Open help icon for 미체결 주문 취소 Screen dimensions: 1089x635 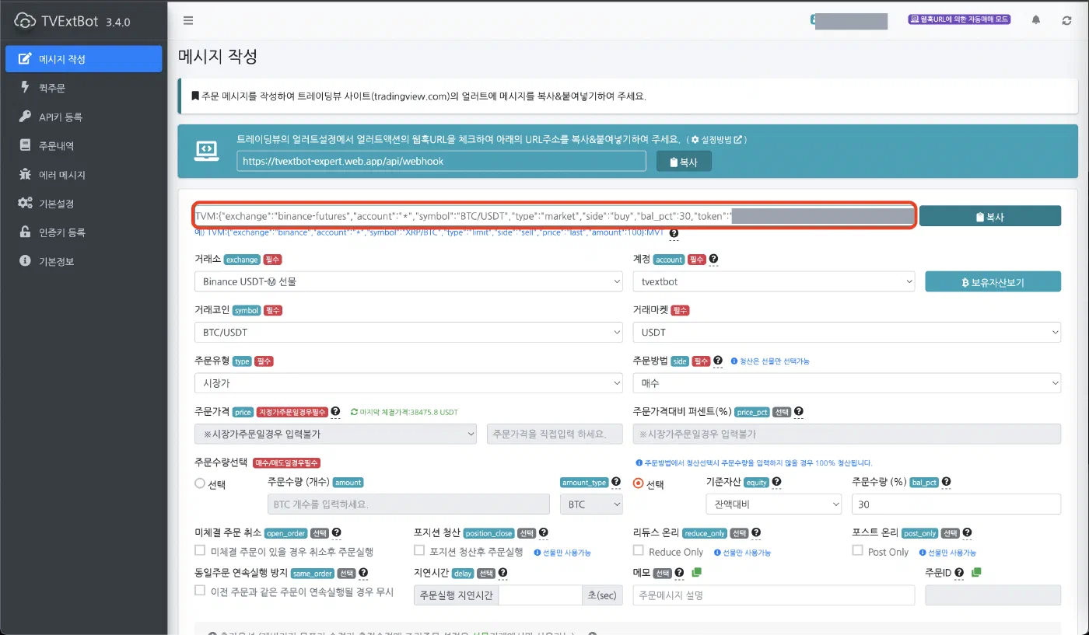coord(336,532)
